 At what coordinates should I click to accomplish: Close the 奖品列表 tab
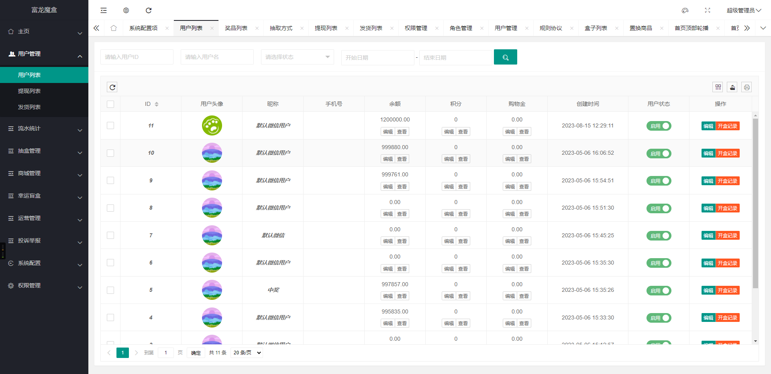pos(257,28)
